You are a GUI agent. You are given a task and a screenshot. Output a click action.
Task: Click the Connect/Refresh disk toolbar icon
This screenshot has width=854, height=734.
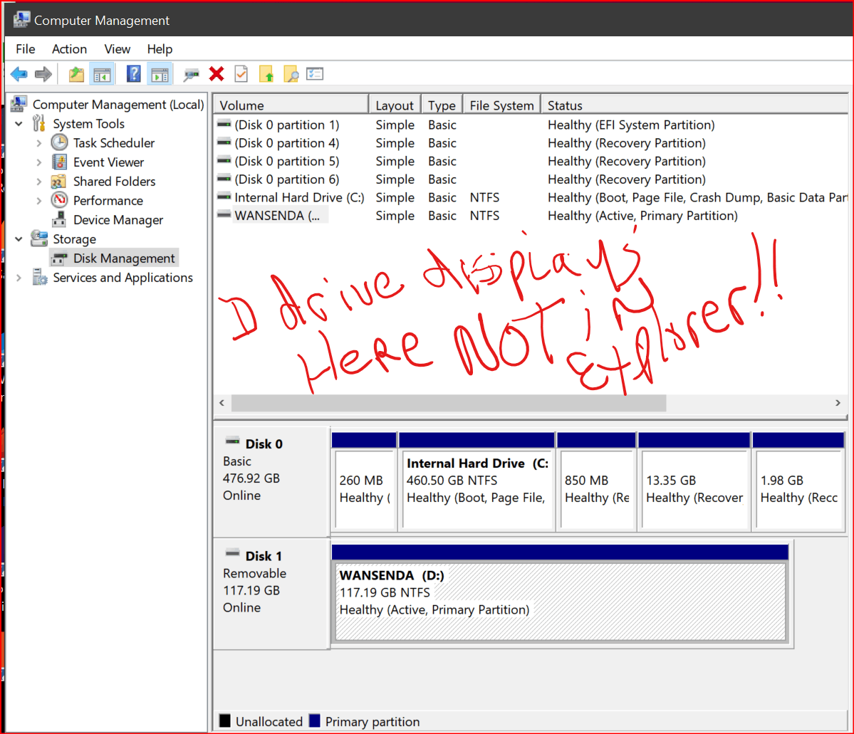point(191,75)
